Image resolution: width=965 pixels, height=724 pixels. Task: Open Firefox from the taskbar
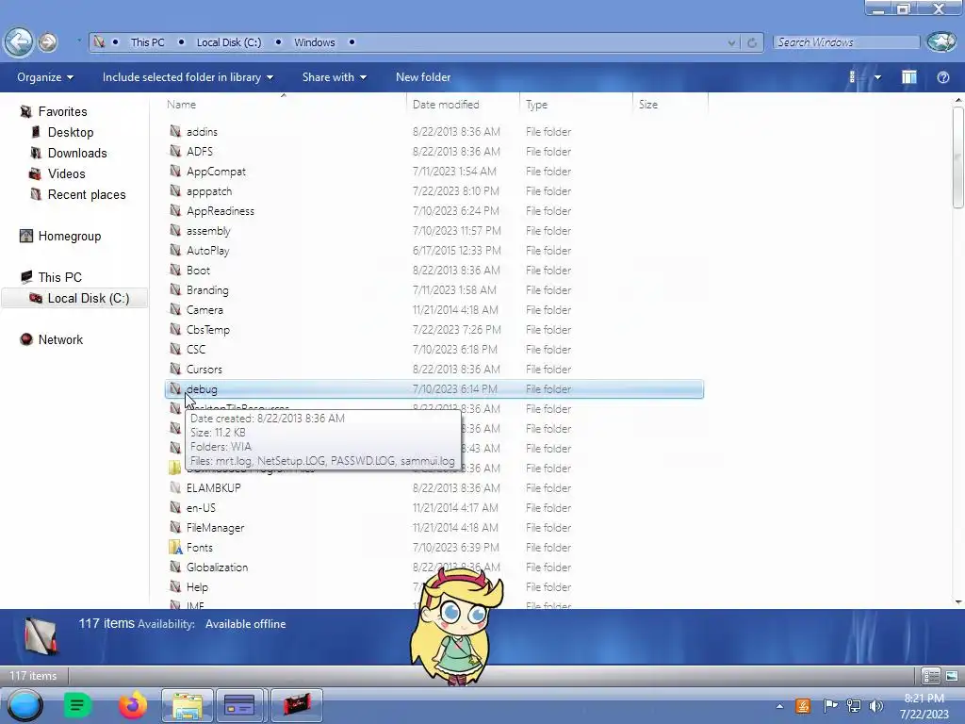click(x=132, y=705)
